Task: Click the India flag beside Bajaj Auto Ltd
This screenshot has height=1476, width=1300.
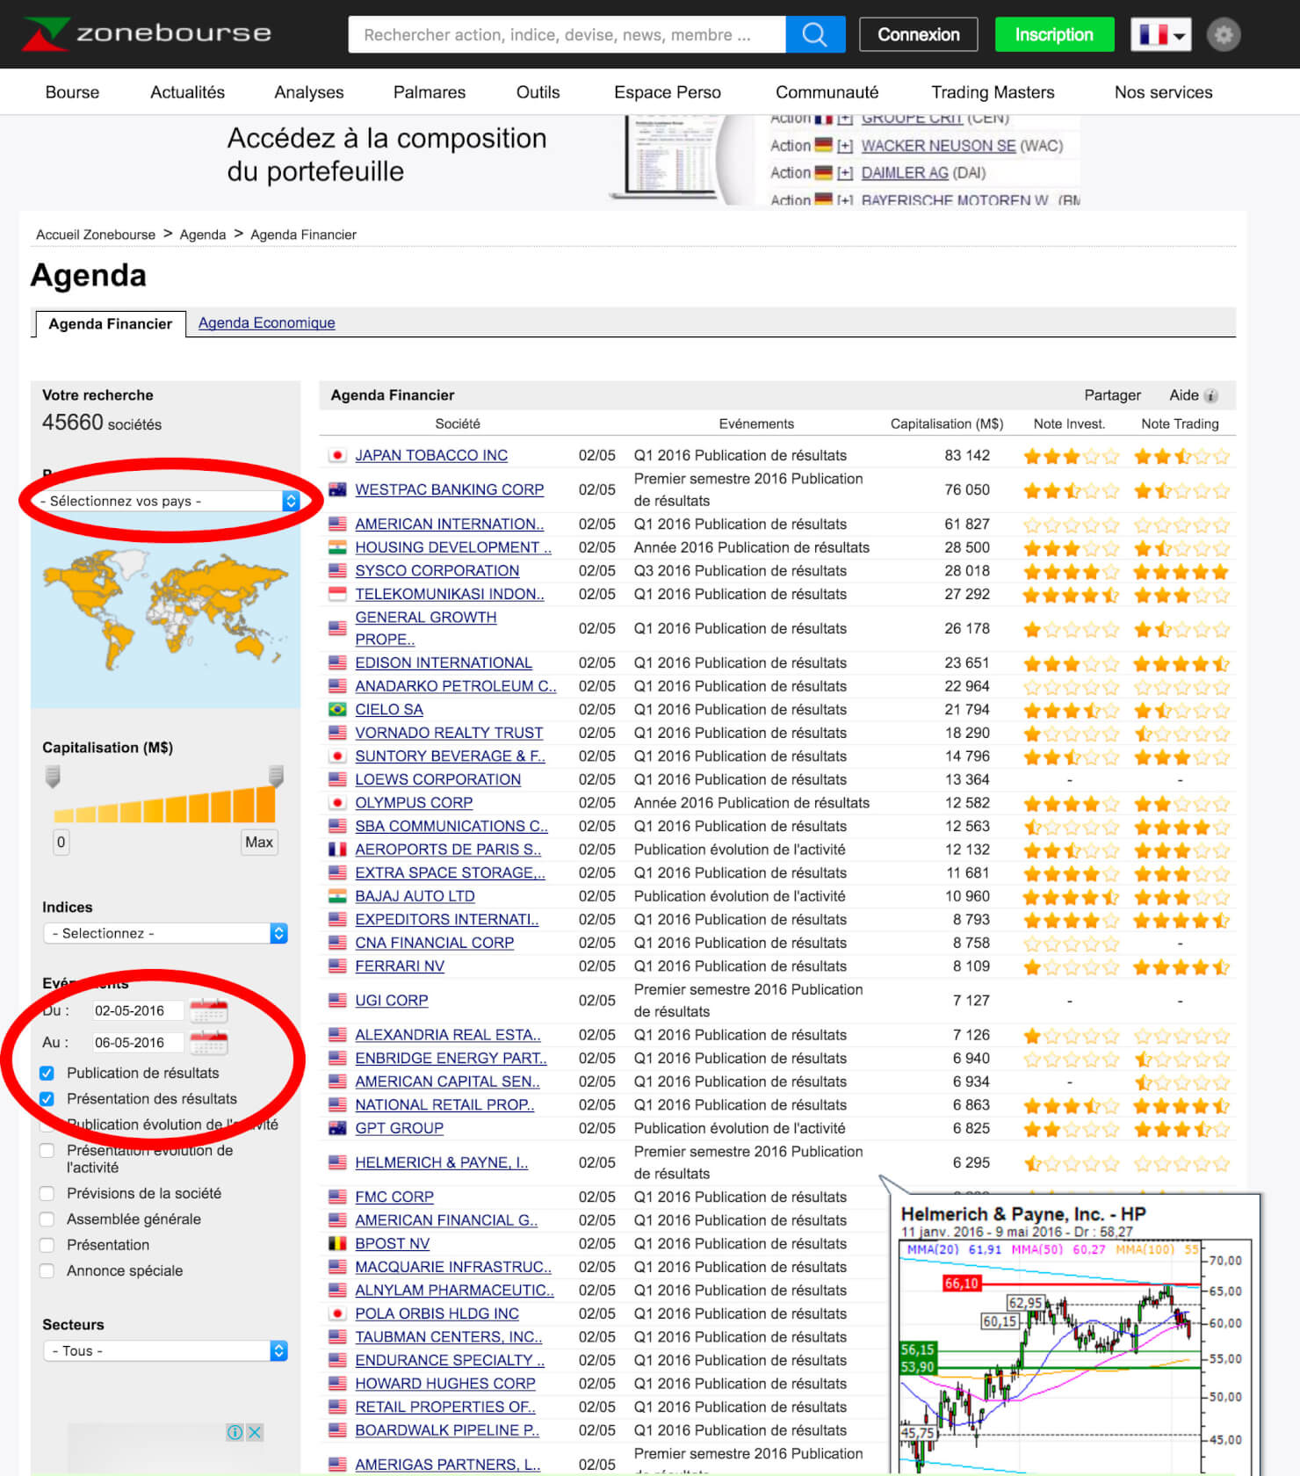Action: click(336, 896)
